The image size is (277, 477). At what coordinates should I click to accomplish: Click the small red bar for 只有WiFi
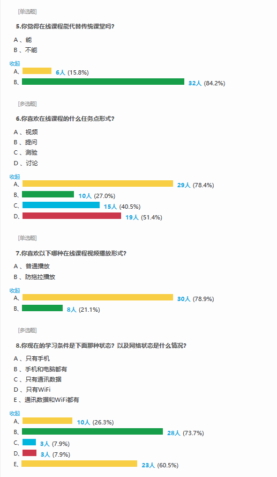tap(29, 453)
